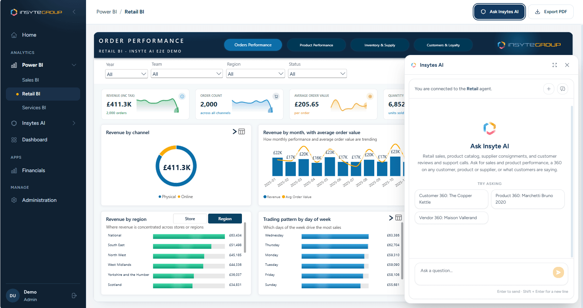Screen dimensions: 583x308
Task: Click the Administration gear icon
Action: point(14,200)
